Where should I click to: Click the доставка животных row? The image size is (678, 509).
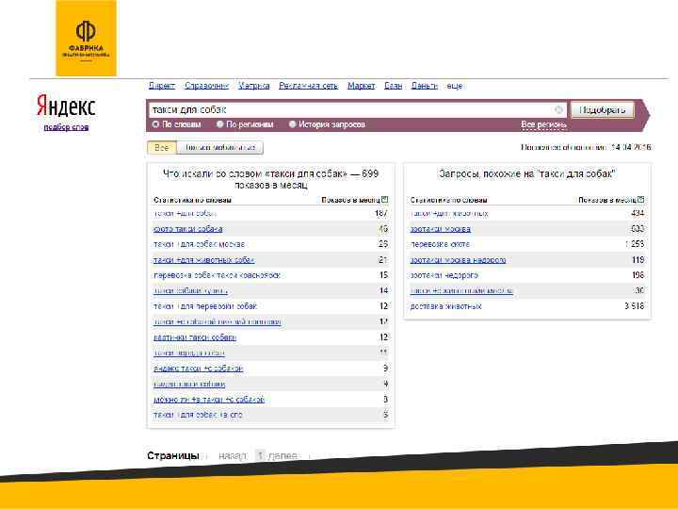[527, 306]
